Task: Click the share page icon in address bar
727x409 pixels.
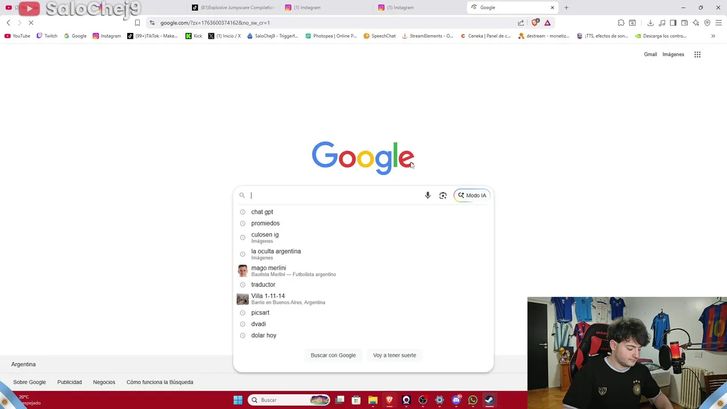Action: click(521, 23)
